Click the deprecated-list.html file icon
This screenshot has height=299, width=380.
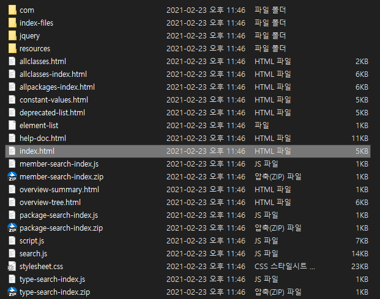coord(12,113)
